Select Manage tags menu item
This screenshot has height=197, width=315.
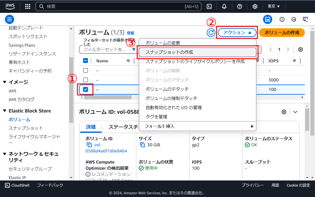(198, 116)
